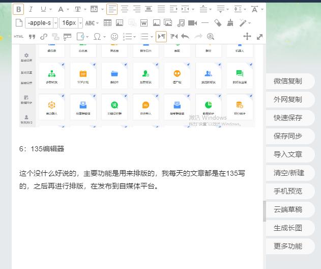This screenshot has width=321, height=269.
Task: Click the fullscreen expand icon
Action: pyautogui.click(x=260, y=37)
